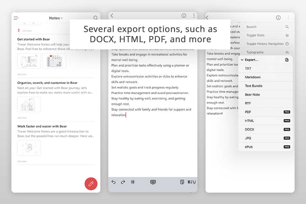The height and width of the screenshot is (204, 306).
Task: Tap the PRO badge next to ePub
Action: point(287,147)
